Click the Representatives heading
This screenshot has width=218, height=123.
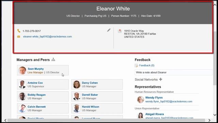pyautogui.click(x=148, y=87)
